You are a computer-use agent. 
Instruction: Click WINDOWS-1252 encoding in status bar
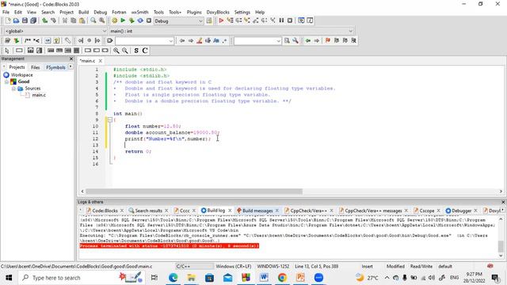[273, 267]
